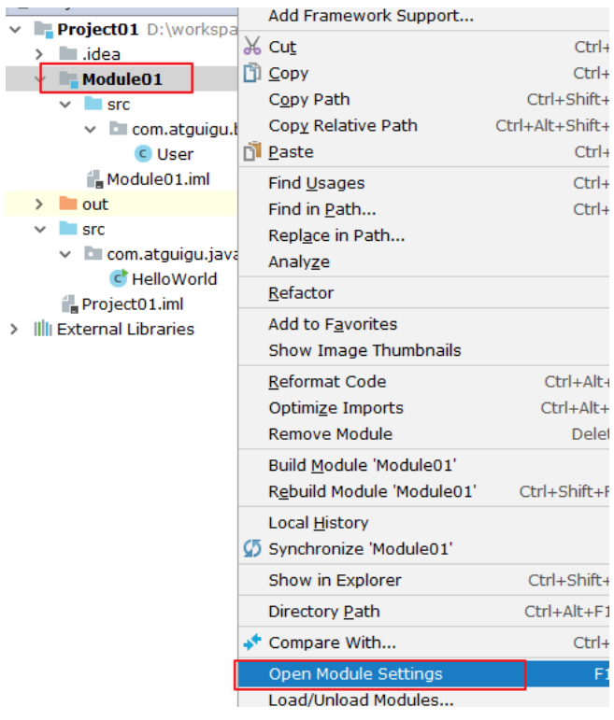Choose Find Usages
This screenshot has width=614, height=720.
[x=423, y=183]
